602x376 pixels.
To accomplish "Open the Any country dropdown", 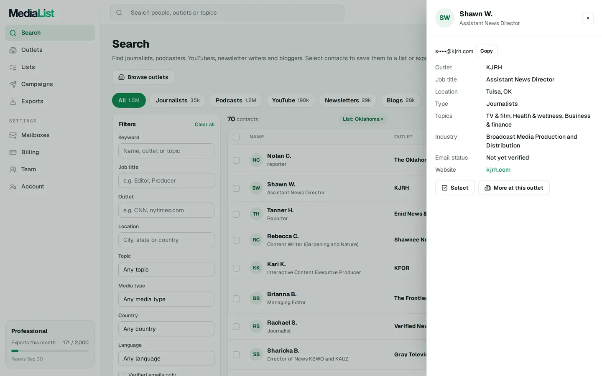I will pos(166,329).
